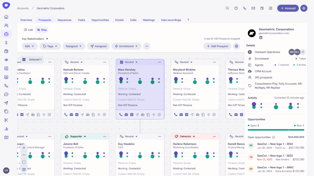This screenshot has width=314, height=176.
Task: Switch to Overview tab
Action: (x=26, y=20)
